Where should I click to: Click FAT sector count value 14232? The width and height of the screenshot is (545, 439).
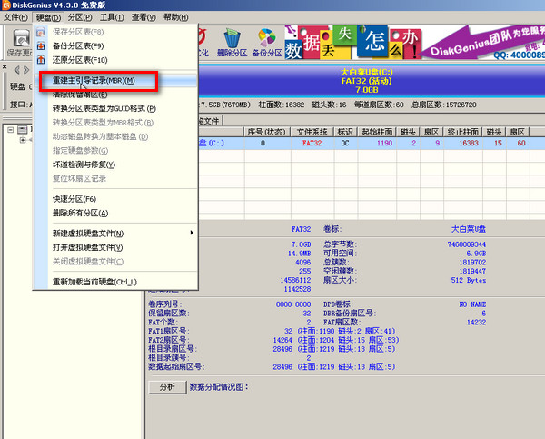pos(476,323)
